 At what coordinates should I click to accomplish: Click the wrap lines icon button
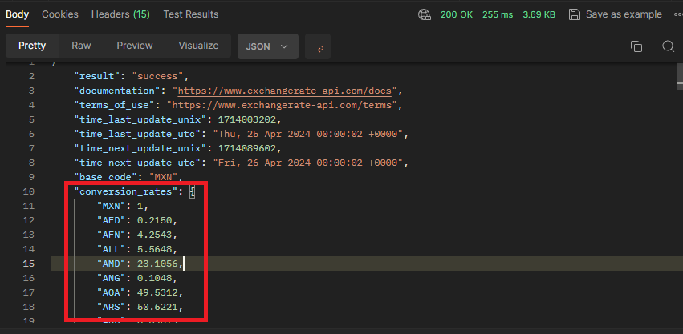click(318, 46)
